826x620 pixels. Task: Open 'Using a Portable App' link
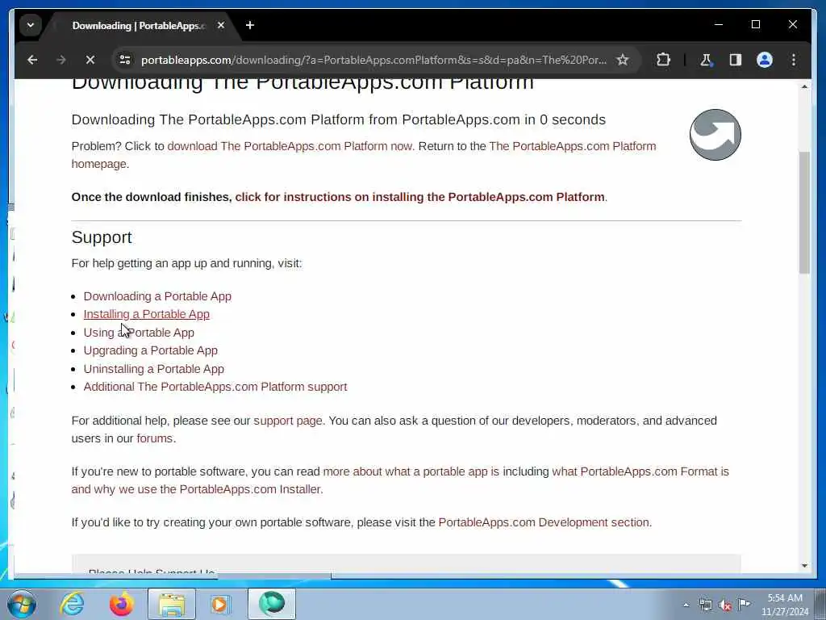[139, 333]
